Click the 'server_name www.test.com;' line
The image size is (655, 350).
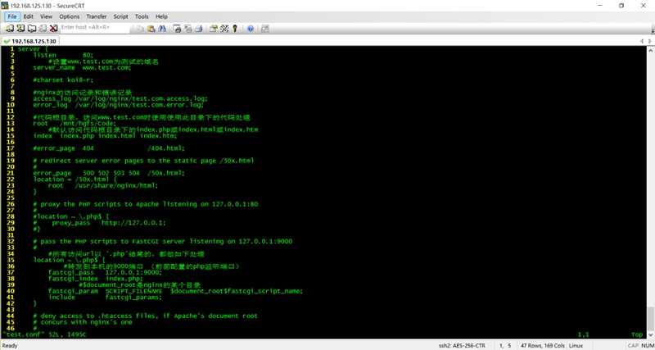click(x=83, y=67)
